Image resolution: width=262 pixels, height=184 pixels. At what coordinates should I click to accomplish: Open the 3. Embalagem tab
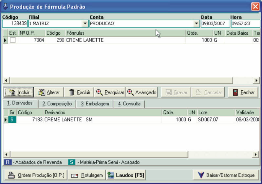(x=95, y=104)
